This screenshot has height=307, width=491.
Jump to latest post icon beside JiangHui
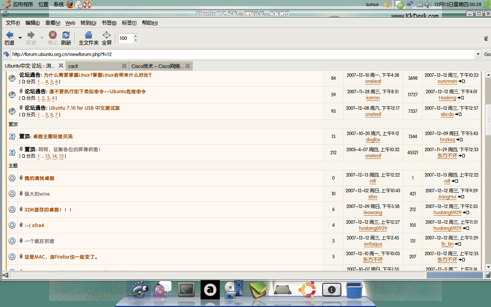click(x=461, y=197)
